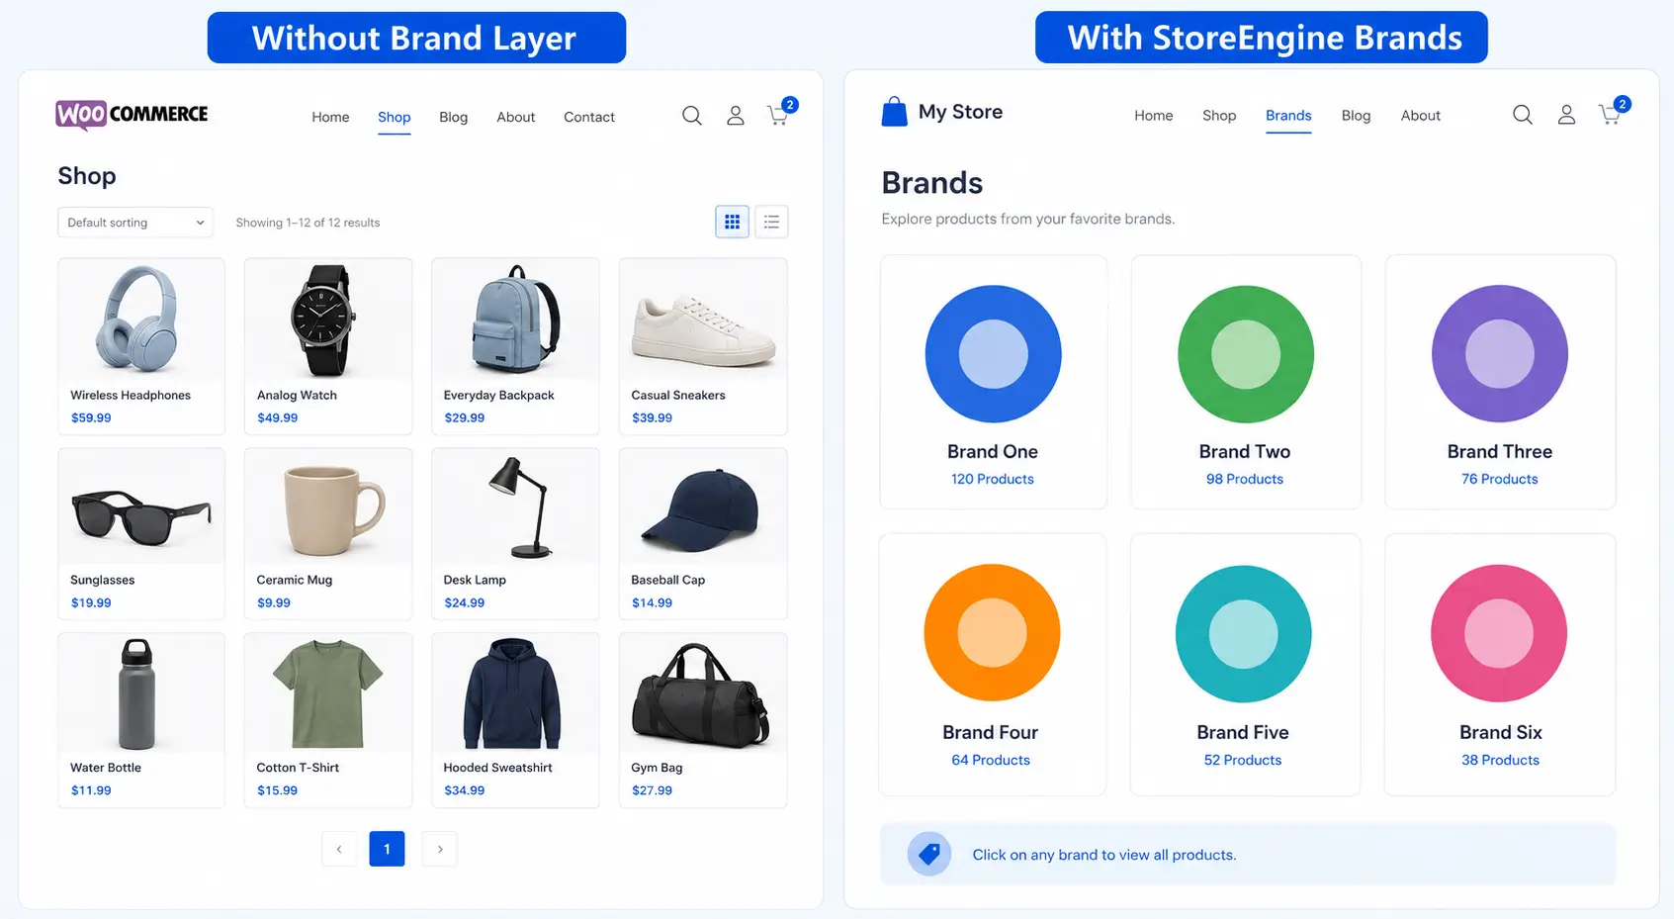Image resolution: width=1674 pixels, height=919 pixels.
Task: Open the Gym Bag product image
Action: (703, 693)
